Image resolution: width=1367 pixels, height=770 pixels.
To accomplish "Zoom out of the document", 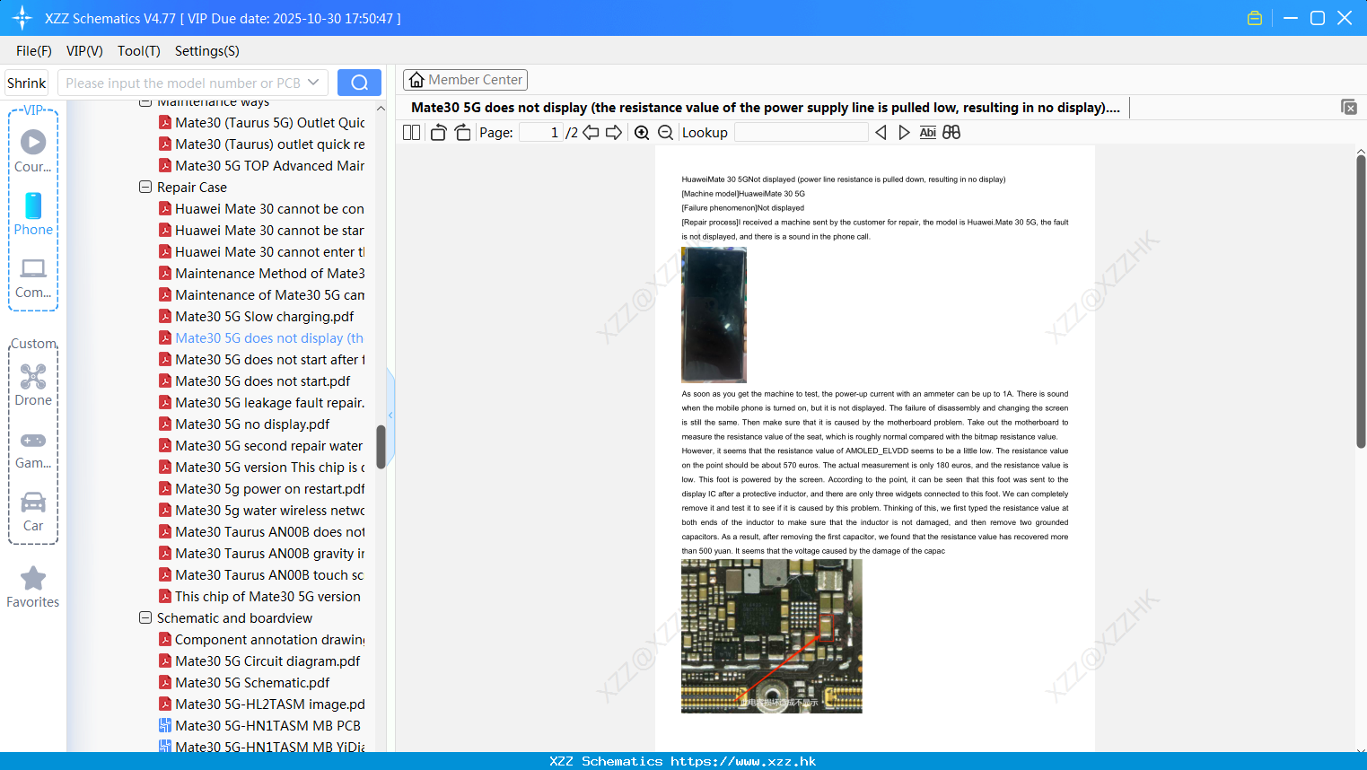I will 665,132.
